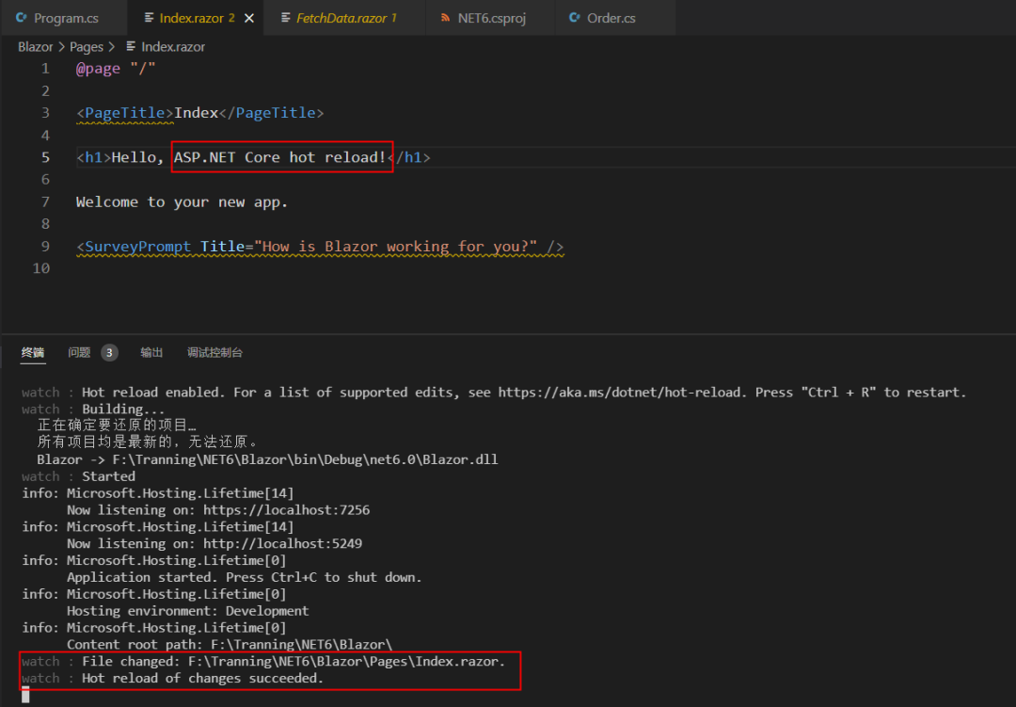1016x707 pixels.
Task: Click 'Welcome to your new app.' line
Action: [x=182, y=201]
